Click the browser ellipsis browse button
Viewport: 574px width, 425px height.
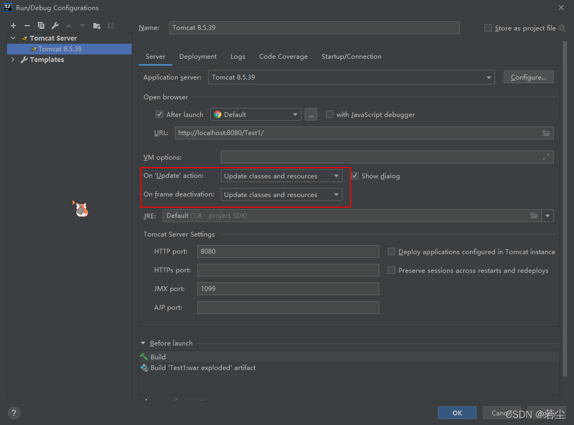coord(311,115)
